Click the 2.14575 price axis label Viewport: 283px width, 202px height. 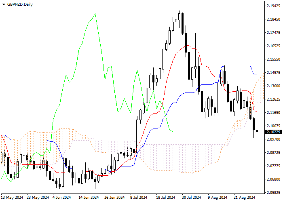pos(273,73)
